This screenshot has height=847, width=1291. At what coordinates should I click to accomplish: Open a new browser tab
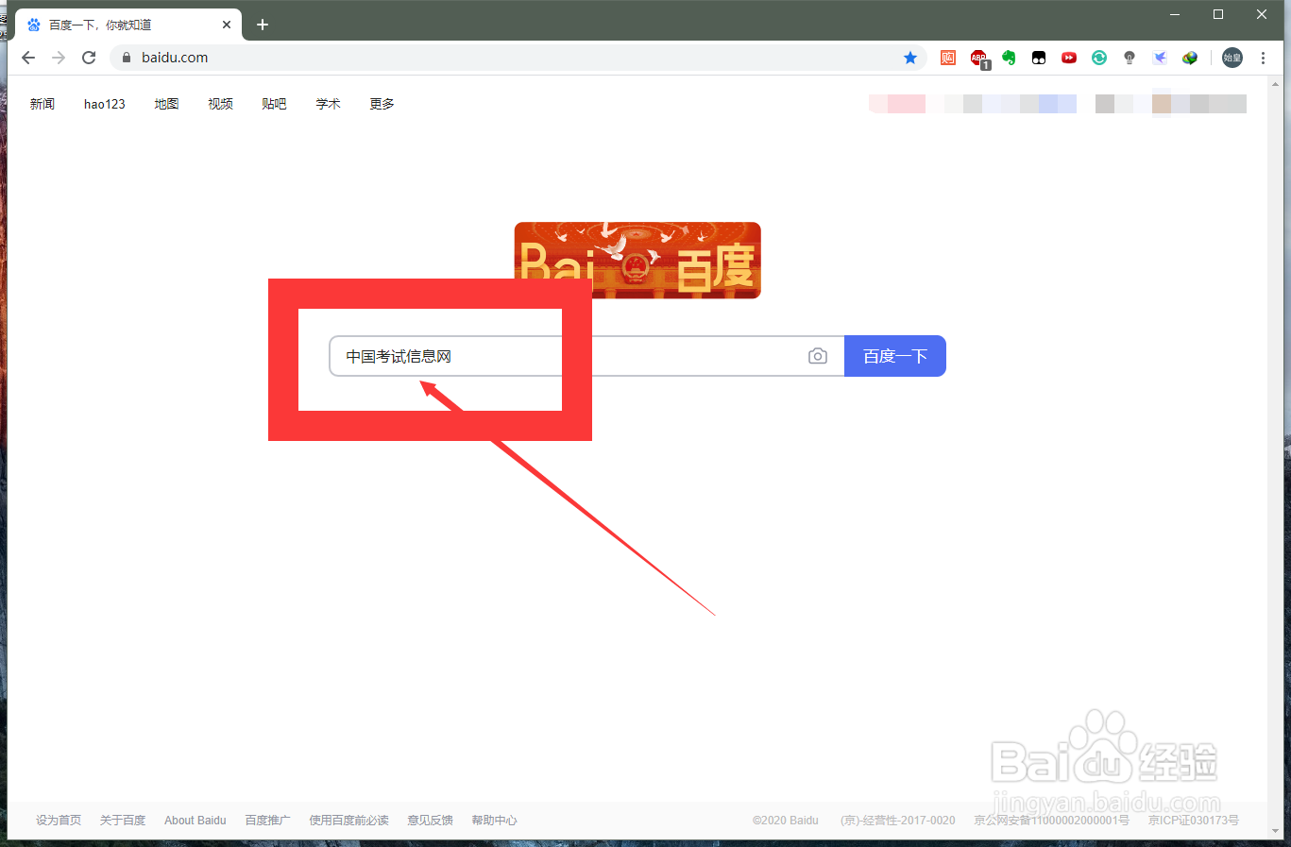(263, 25)
